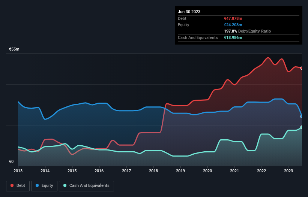308x197 pixels.
Task: Select the 2017 x-axis label
Action: [x=126, y=171]
